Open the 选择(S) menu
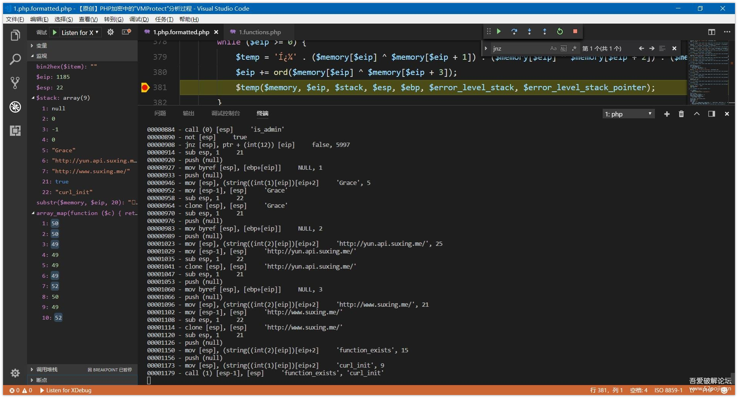 (x=64, y=19)
